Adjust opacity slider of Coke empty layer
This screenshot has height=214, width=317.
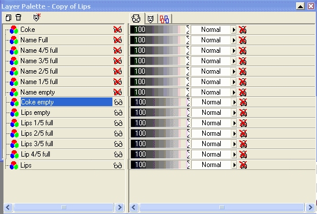pos(160,102)
